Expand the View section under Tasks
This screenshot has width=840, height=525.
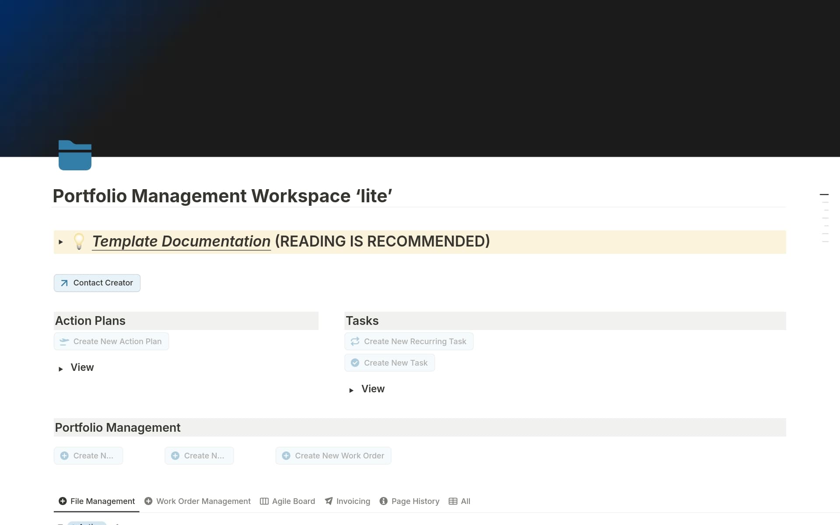pos(352,390)
